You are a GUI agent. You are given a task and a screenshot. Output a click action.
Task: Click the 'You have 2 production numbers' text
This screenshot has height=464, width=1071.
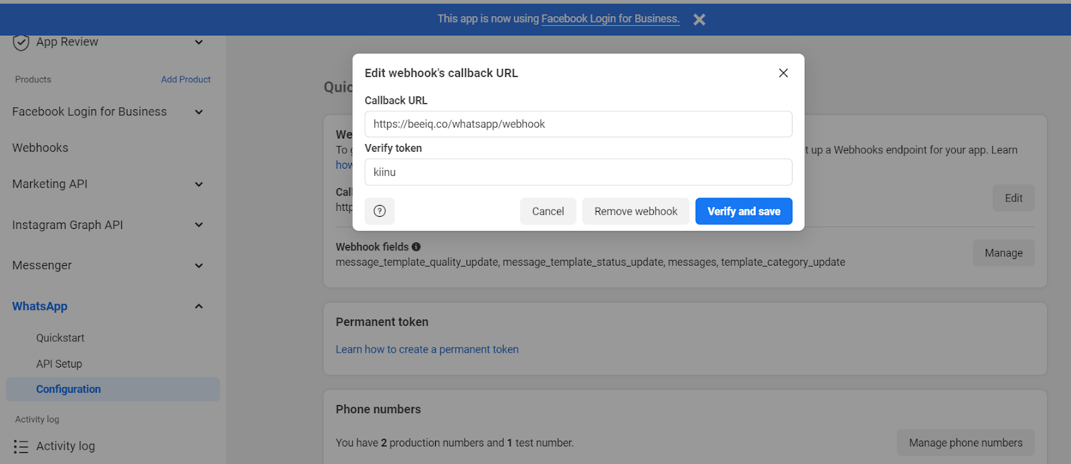coord(455,443)
